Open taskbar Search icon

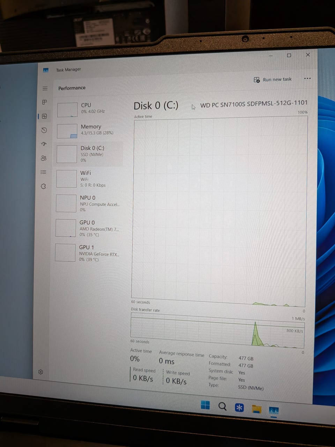(x=222, y=406)
